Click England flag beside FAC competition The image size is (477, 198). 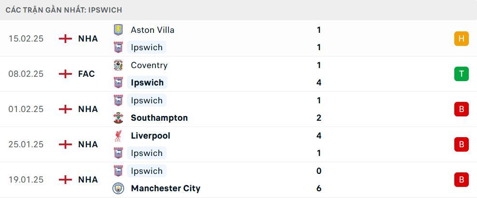coord(65,74)
